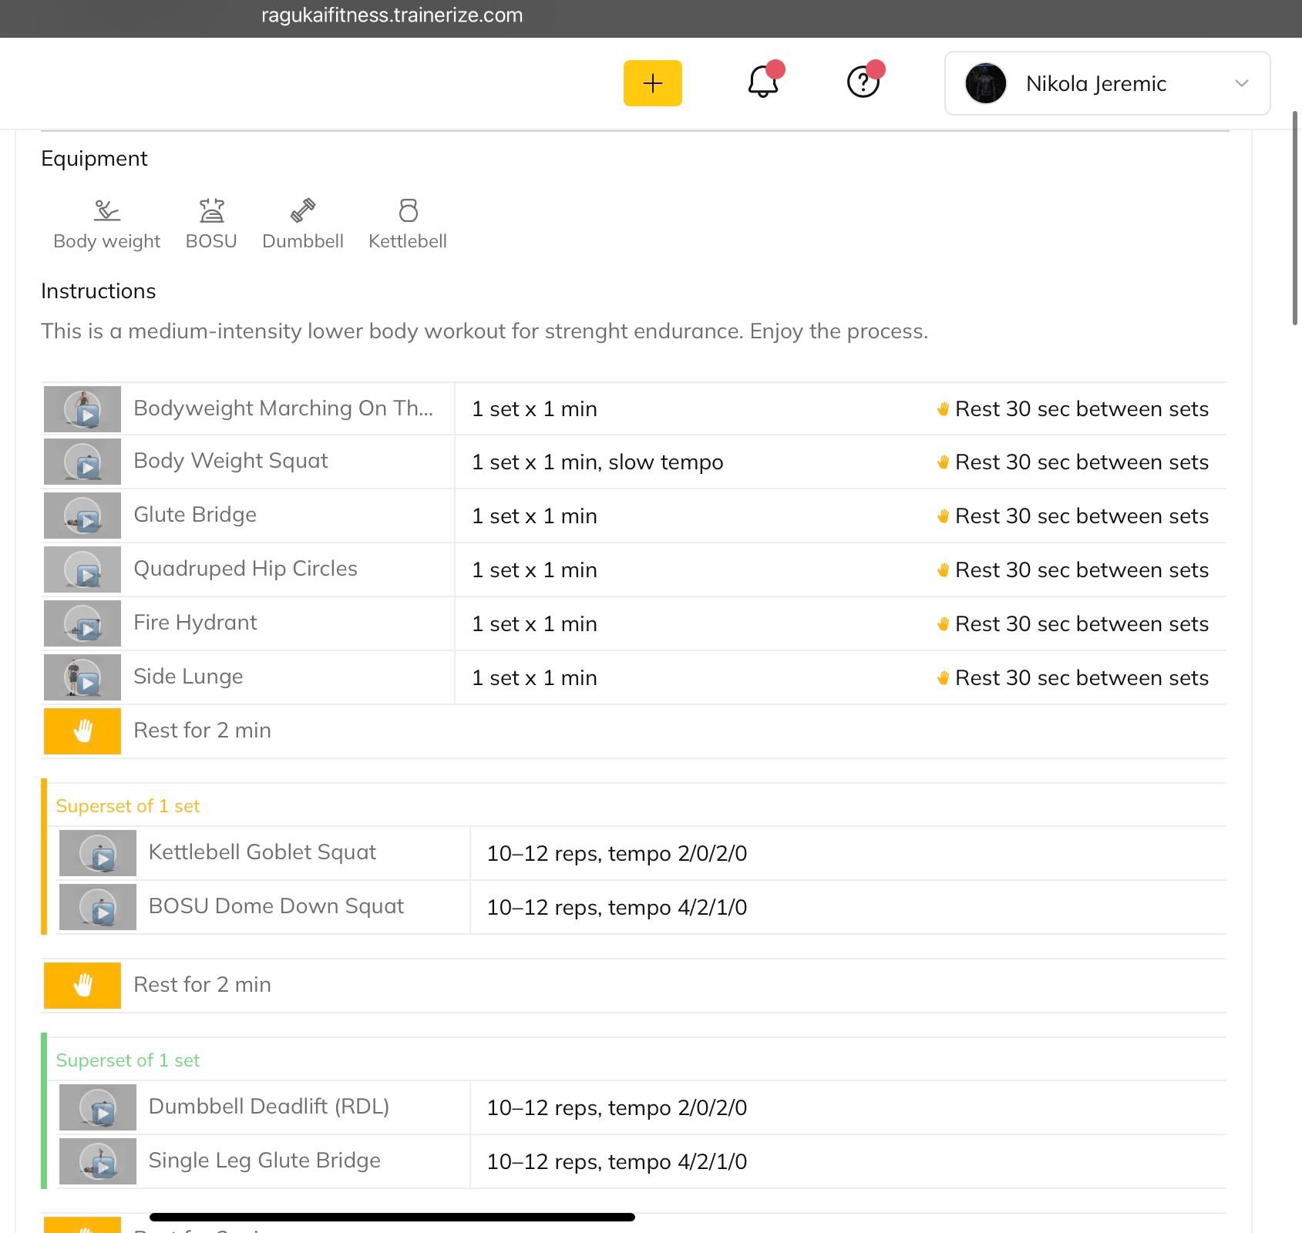This screenshot has width=1302, height=1233.
Task: Play the BOSU Dome Down Squat video
Action: tap(98, 907)
